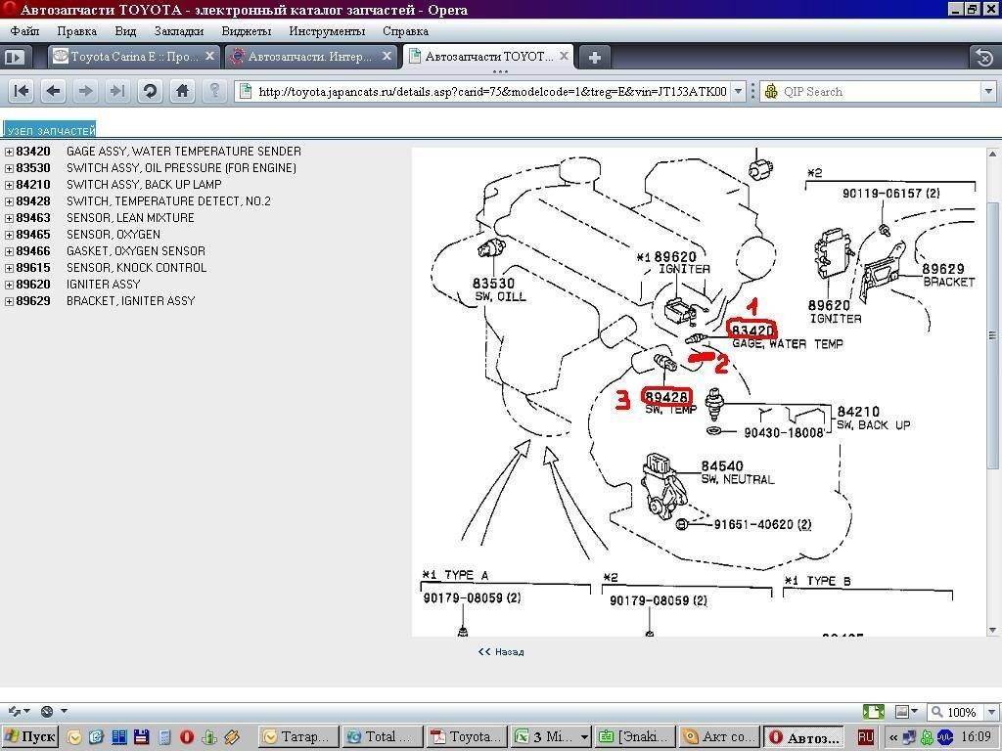
Task: Open closed tabs trash icon
Action: (981, 57)
